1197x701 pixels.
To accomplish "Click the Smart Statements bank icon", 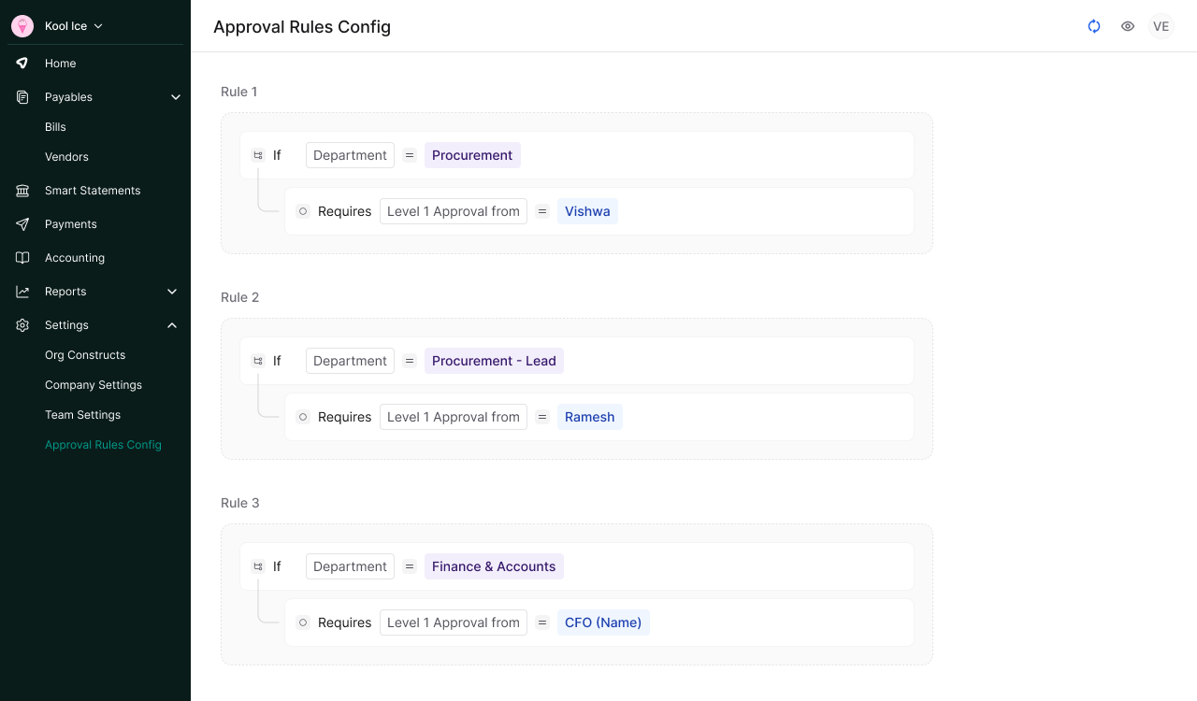I will [22, 190].
